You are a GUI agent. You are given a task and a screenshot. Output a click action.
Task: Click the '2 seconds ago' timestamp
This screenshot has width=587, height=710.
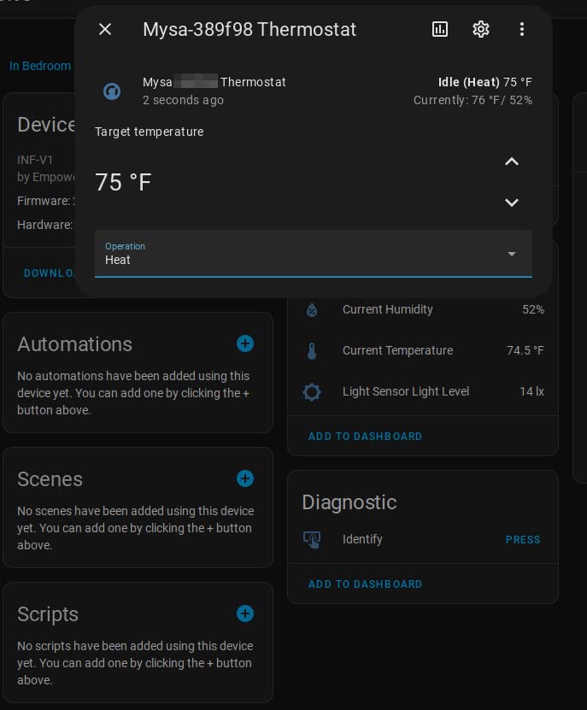183,100
